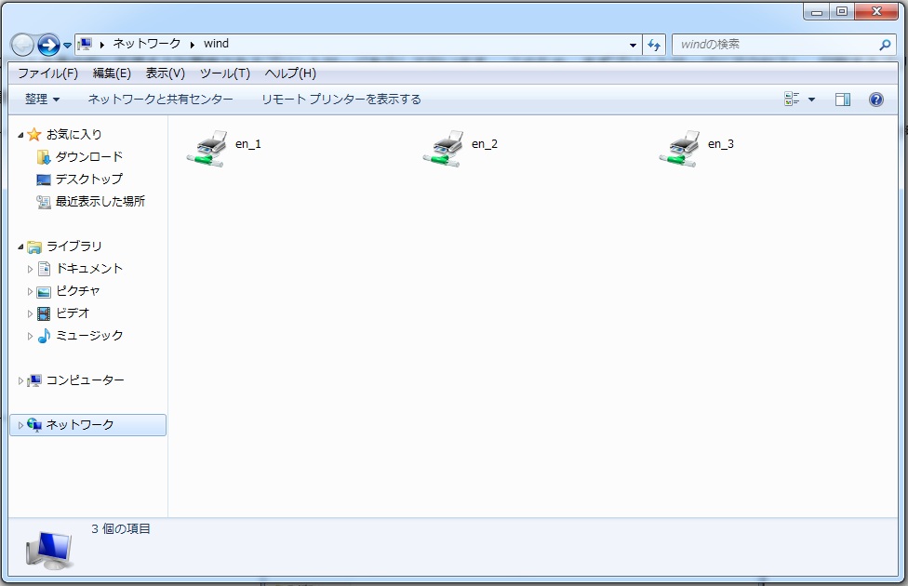
Task: Select ネットワーク in the address bar path
Action: click(146, 44)
